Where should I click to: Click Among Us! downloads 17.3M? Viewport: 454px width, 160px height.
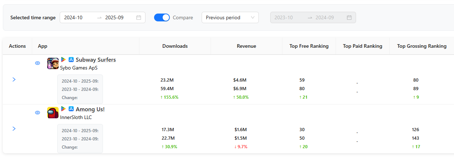tap(168, 130)
